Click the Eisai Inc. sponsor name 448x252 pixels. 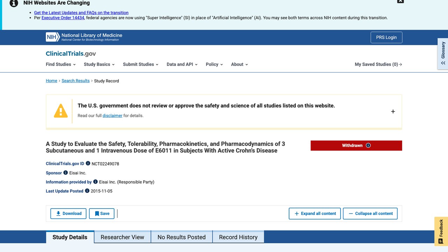coord(78,173)
